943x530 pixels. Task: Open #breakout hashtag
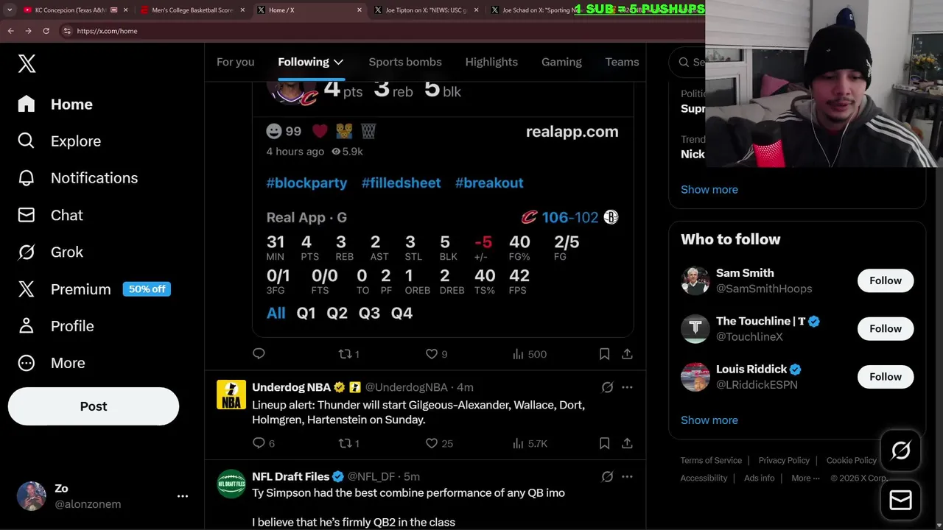489,183
